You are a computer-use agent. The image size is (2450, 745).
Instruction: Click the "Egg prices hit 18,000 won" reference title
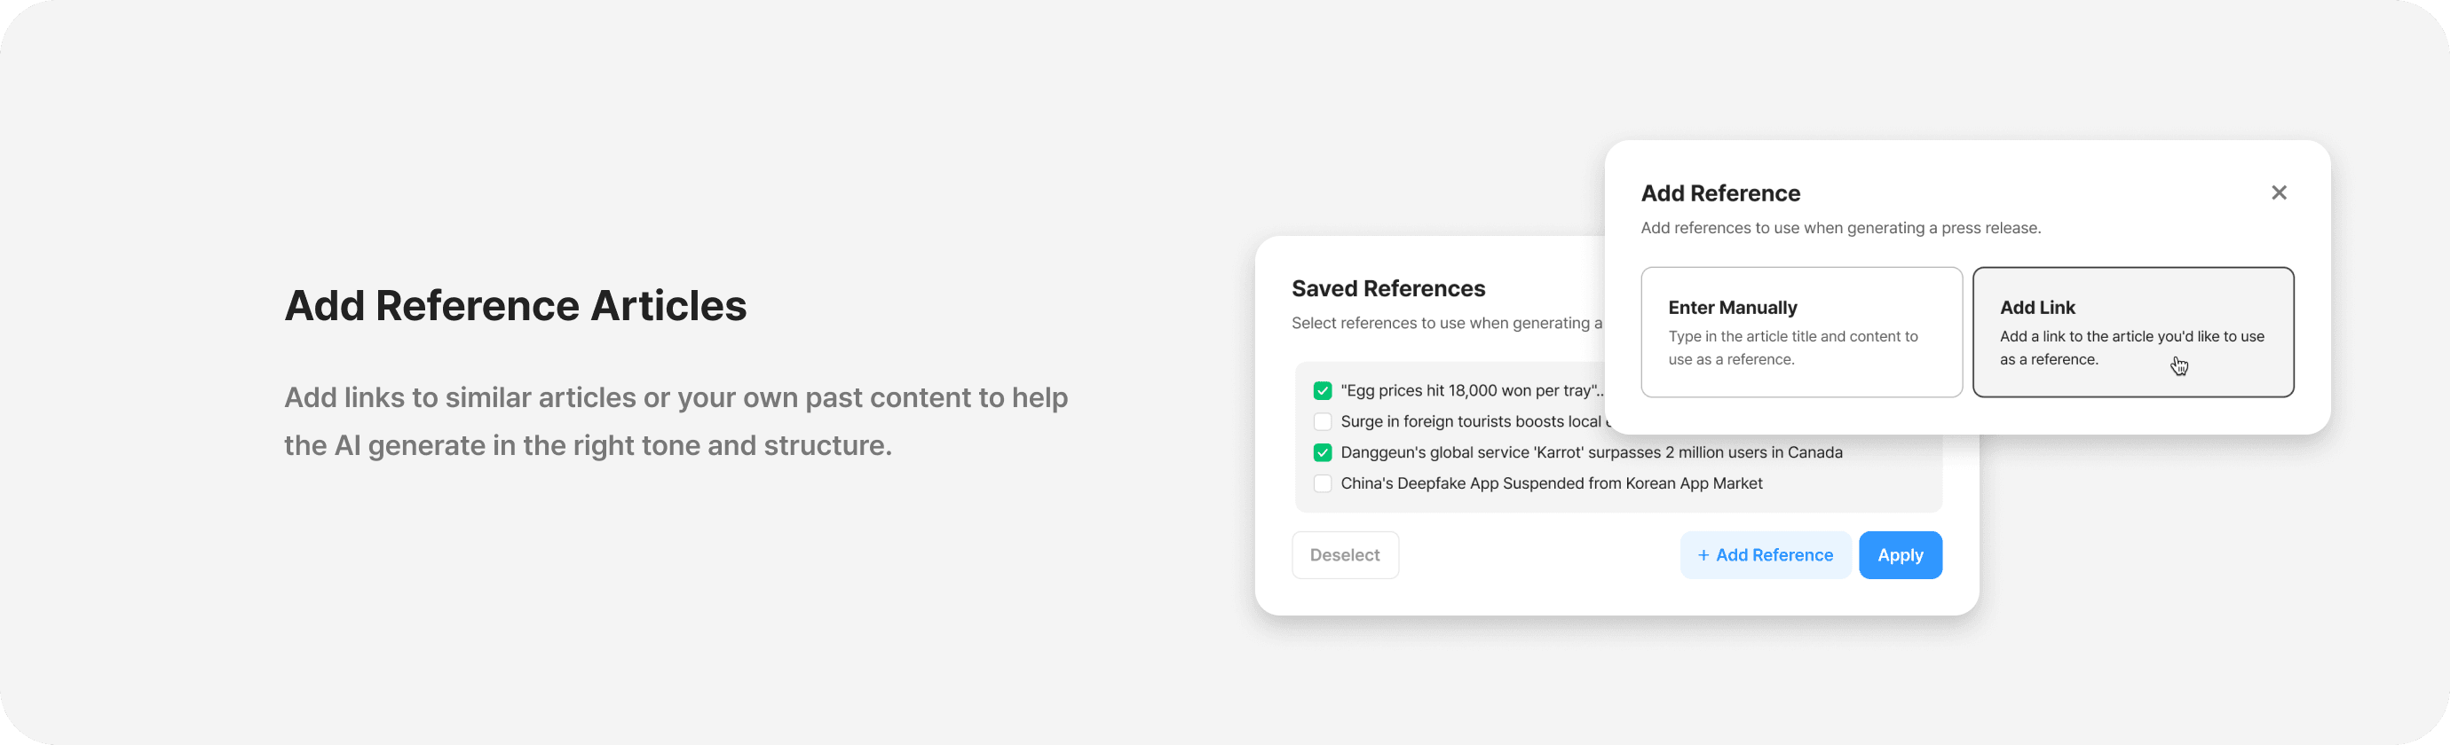[1470, 390]
